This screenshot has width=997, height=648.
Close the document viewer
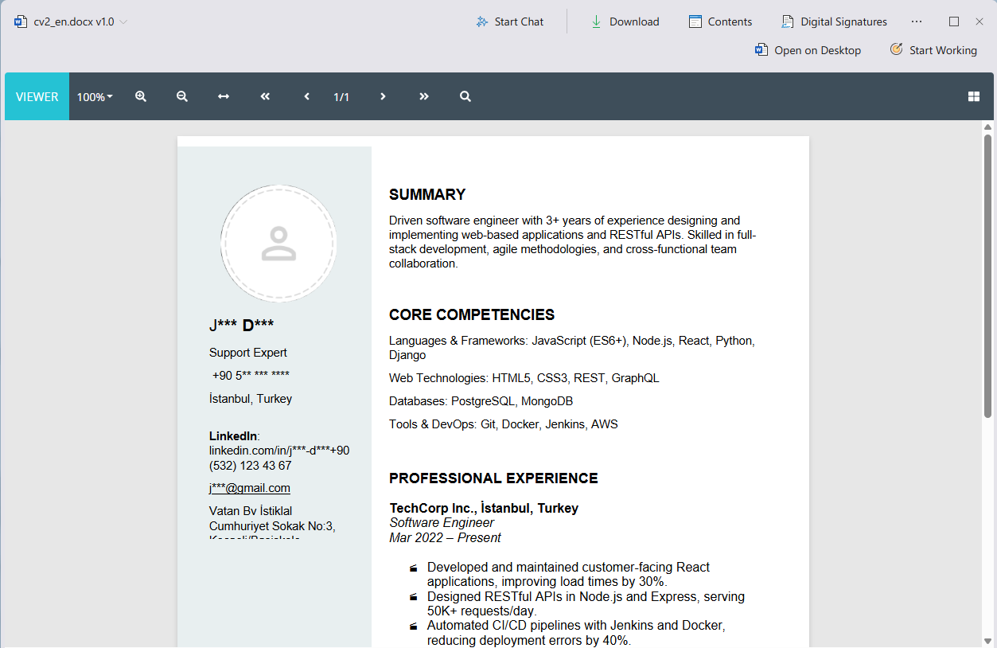(979, 21)
